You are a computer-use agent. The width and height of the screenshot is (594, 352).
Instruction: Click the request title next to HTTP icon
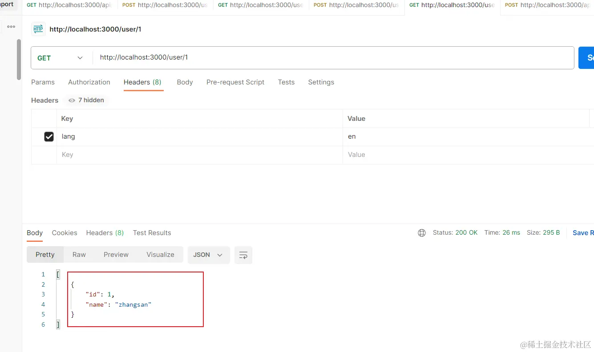click(x=95, y=29)
